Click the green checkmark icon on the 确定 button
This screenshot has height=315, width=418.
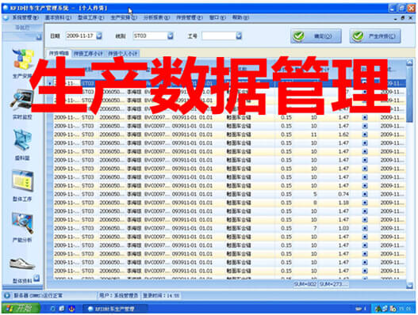pyautogui.click(x=299, y=36)
